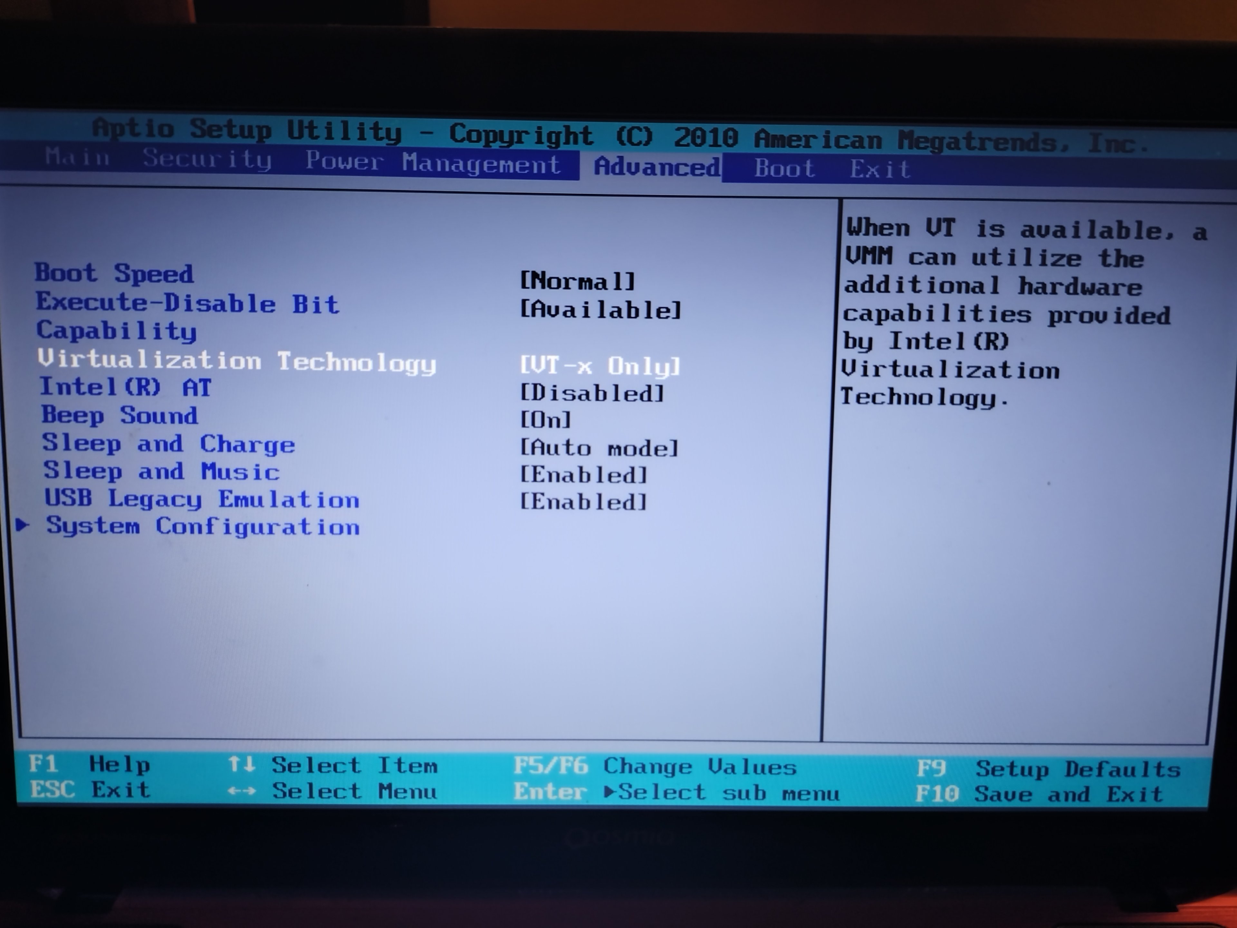Change the Boot Speed Normal value

[x=577, y=280]
